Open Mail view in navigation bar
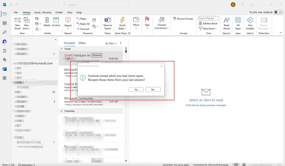Screen dimensions: 285x166 point(5,14)
